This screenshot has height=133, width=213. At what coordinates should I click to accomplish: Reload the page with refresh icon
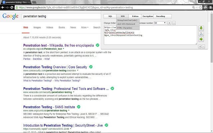(12, 7)
